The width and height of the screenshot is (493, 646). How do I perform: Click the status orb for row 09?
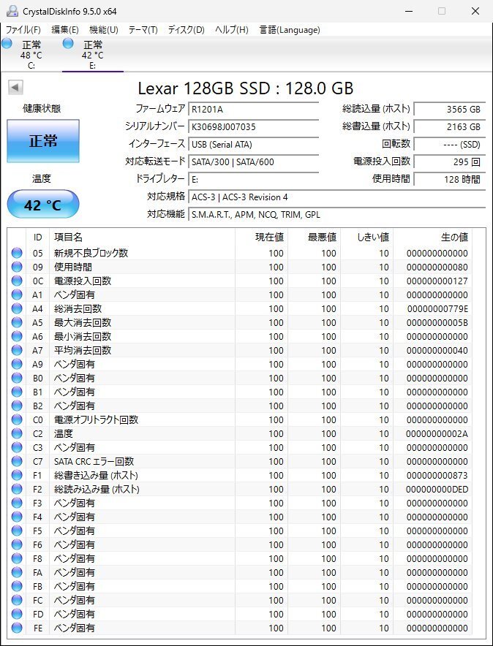(x=17, y=267)
